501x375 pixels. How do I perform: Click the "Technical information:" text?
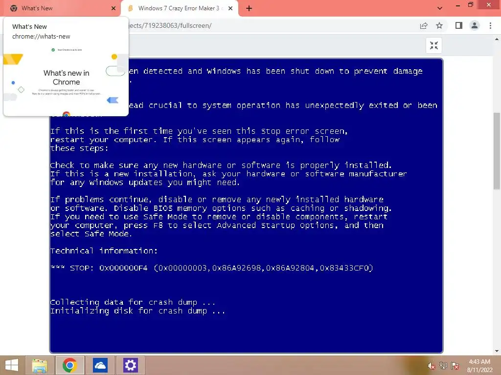coord(104,250)
